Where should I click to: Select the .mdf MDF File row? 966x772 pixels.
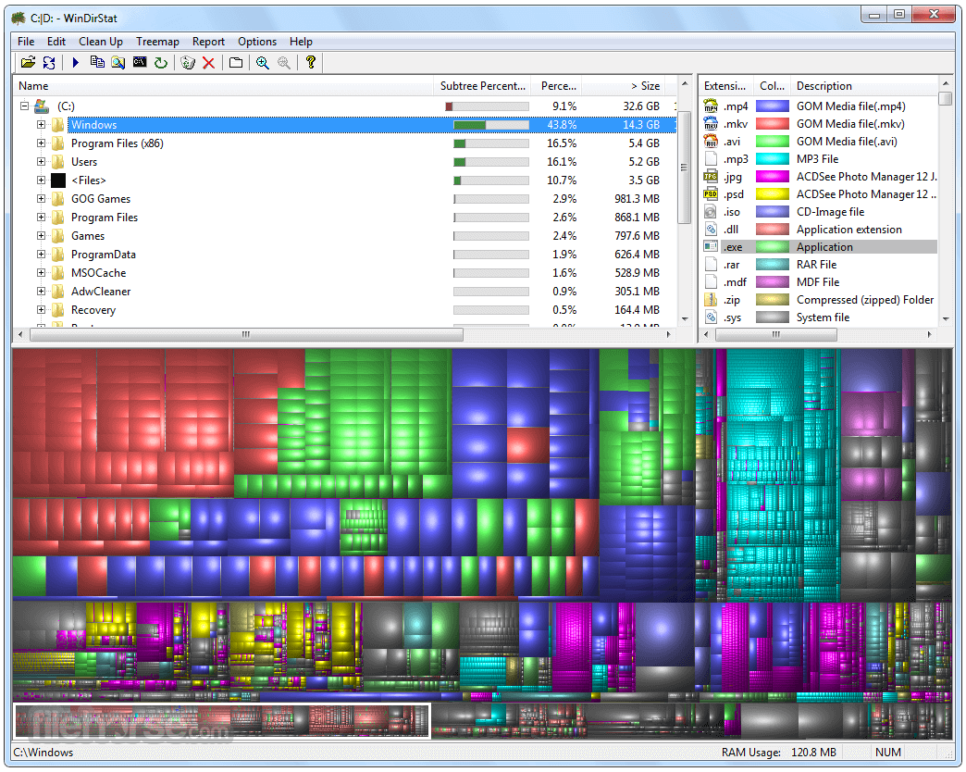coord(819,282)
